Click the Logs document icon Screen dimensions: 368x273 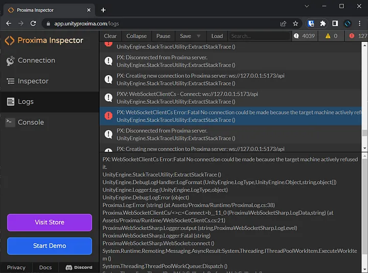[x=10, y=102]
